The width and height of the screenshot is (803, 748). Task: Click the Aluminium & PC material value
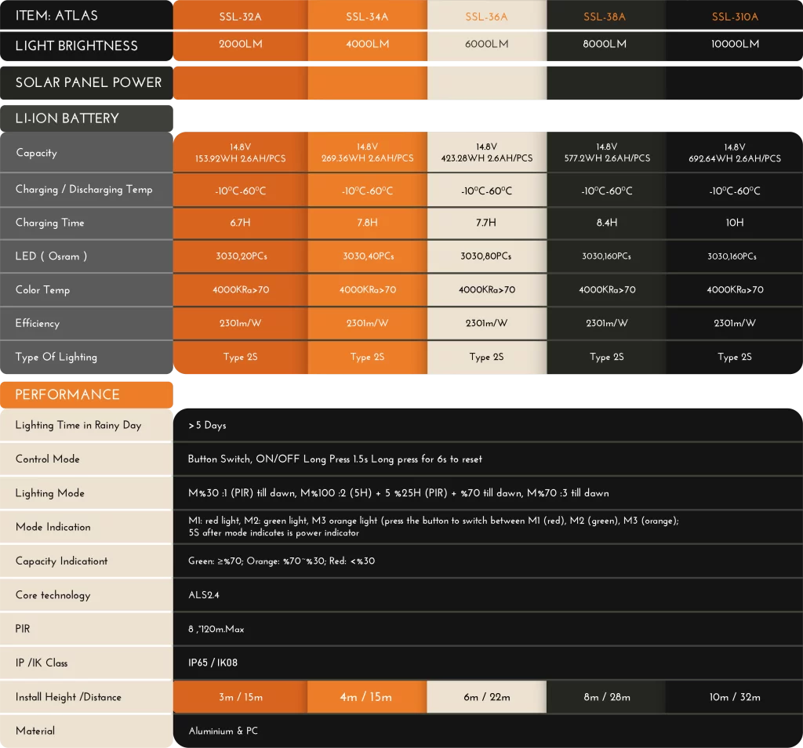(223, 731)
